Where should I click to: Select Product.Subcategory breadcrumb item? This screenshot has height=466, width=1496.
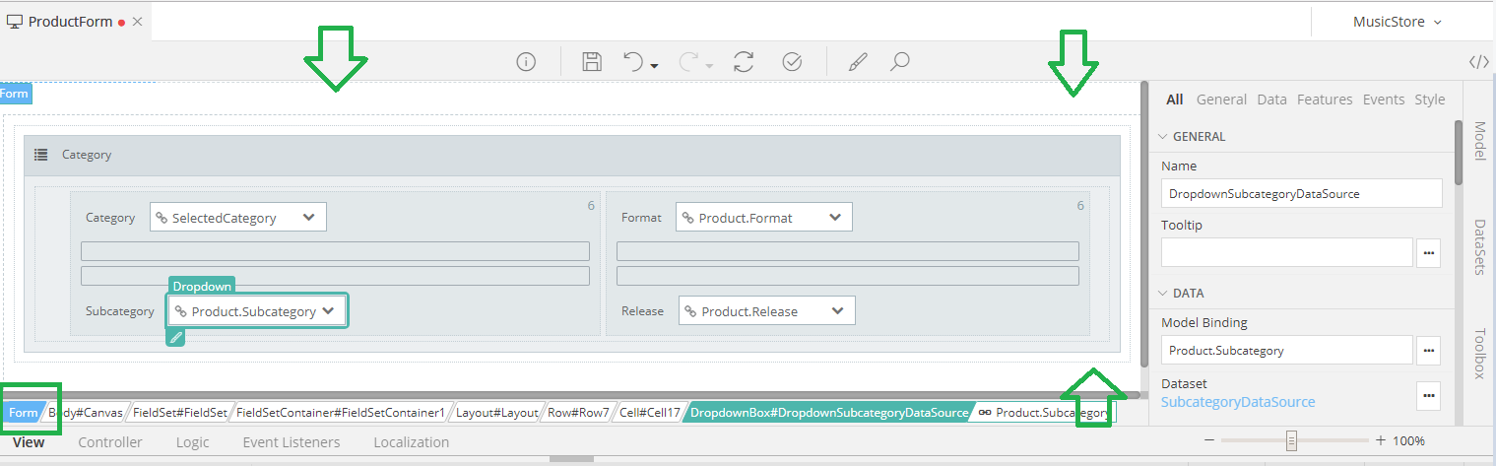pyautogui.click(x=1044, y=413)
